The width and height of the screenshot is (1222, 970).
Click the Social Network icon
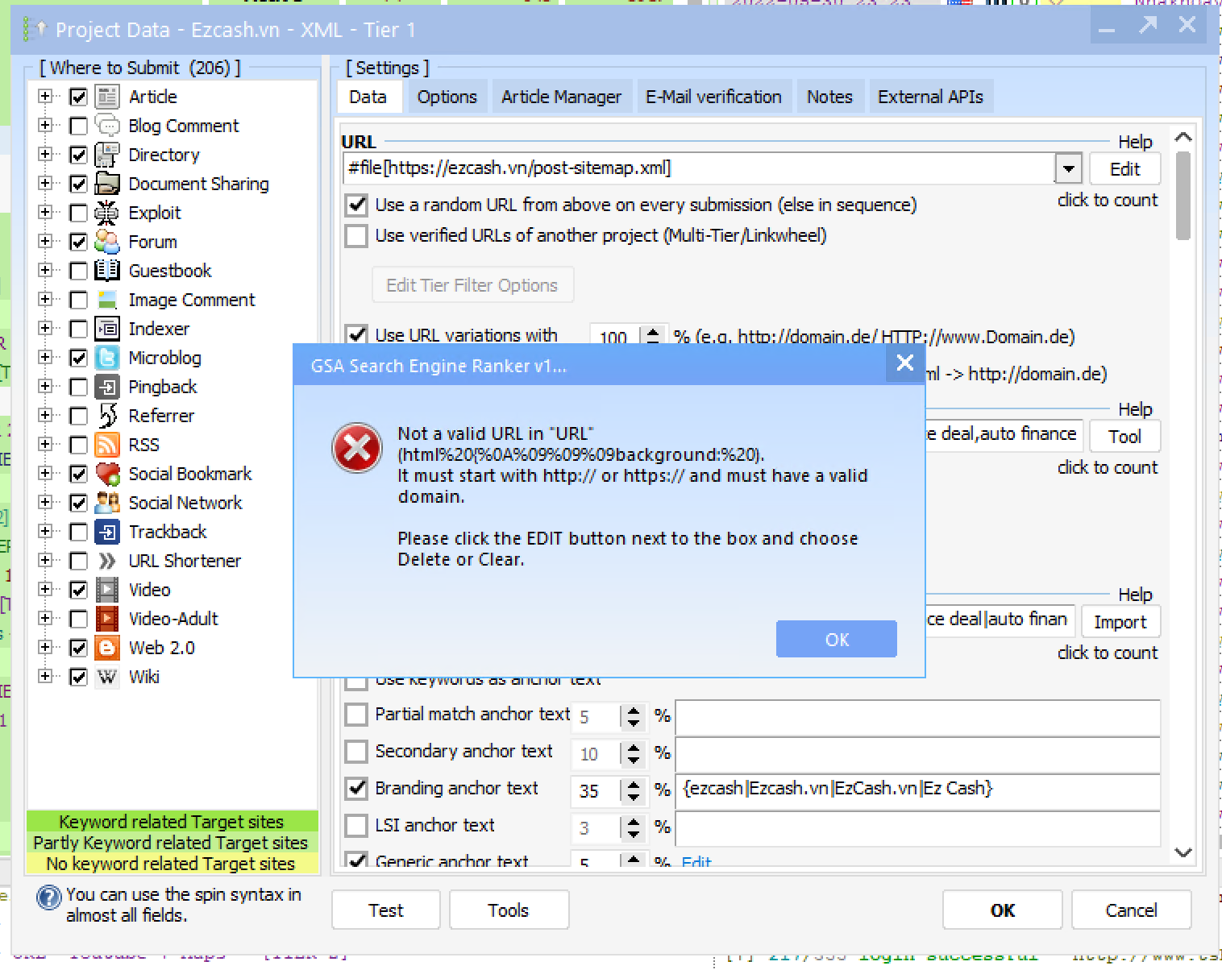pos(107,503)
